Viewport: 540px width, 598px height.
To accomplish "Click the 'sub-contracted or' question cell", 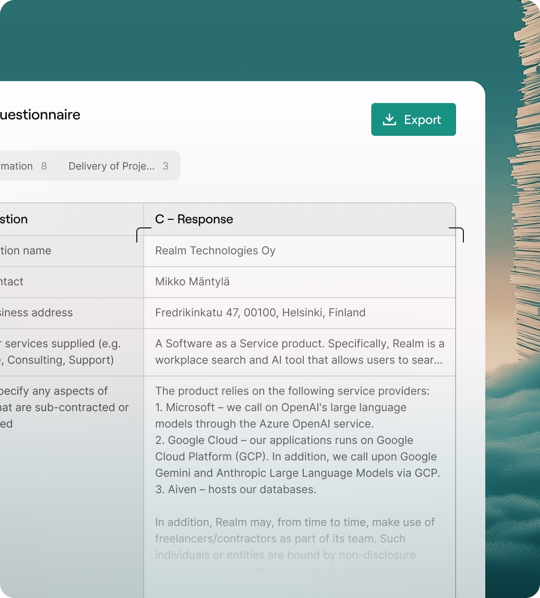I will [72, 487].
